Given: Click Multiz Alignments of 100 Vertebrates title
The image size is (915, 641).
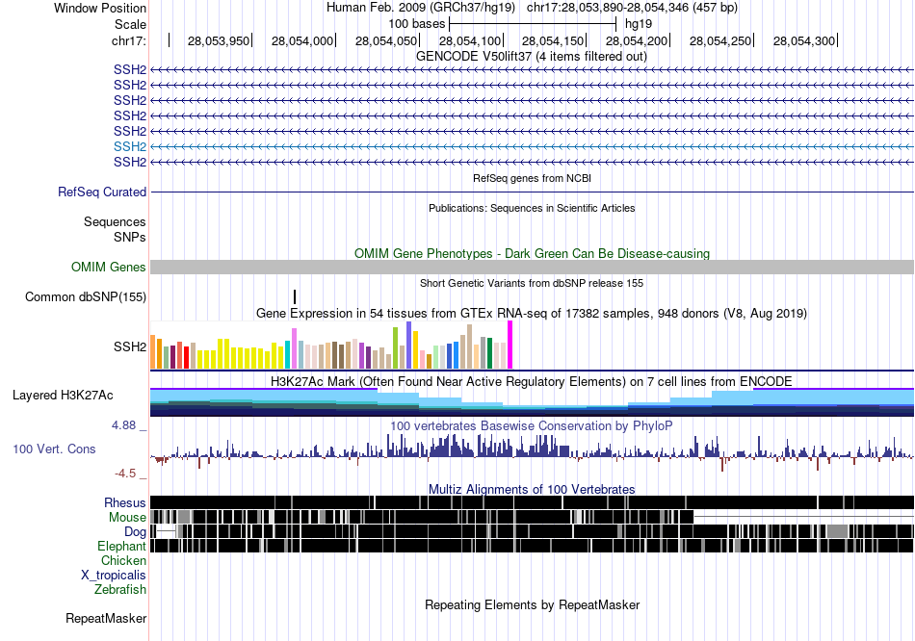Looking at the screenshot, I should click(532, 489).
